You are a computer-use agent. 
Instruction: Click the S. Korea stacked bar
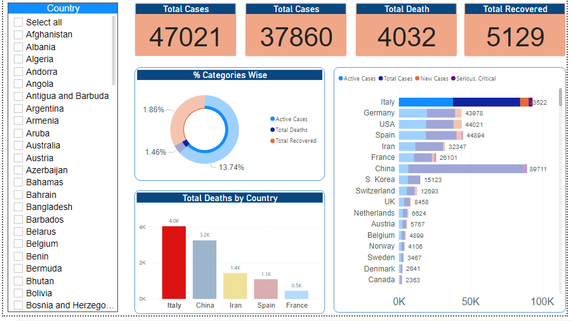click(x=410, y=180)
